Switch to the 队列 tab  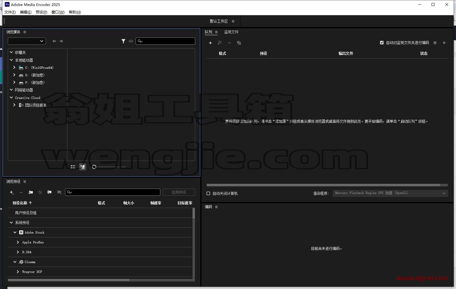208,32
